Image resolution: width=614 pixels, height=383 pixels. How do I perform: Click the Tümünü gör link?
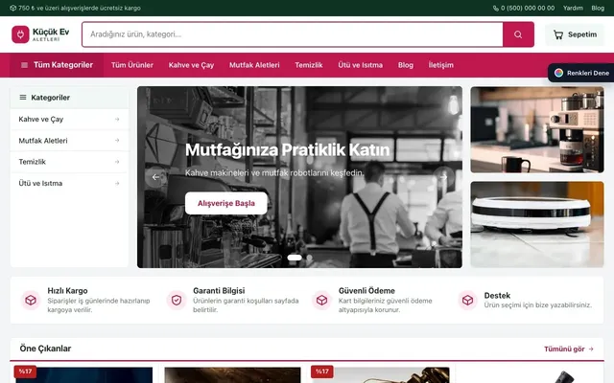(569, 349)
